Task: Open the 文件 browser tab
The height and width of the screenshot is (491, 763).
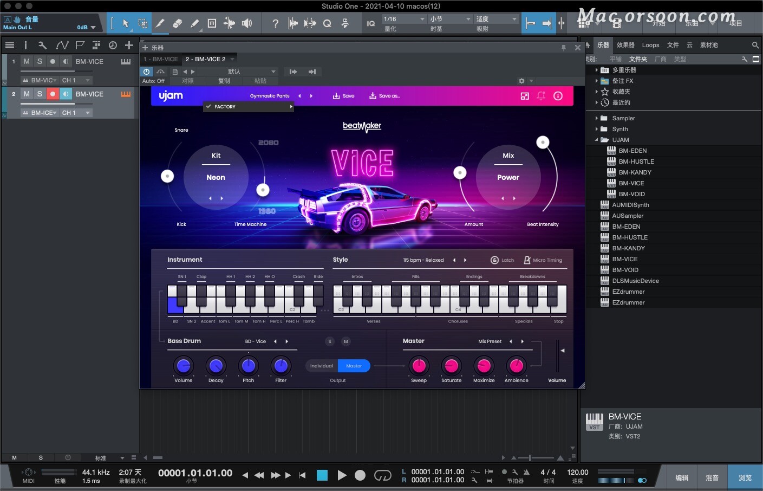Action: click(673, 46)
